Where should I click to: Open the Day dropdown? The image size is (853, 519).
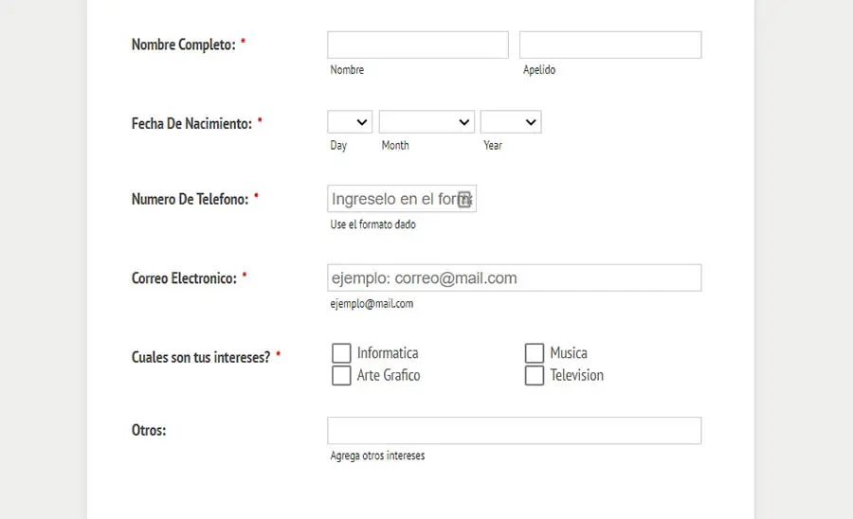click(350, 122)
